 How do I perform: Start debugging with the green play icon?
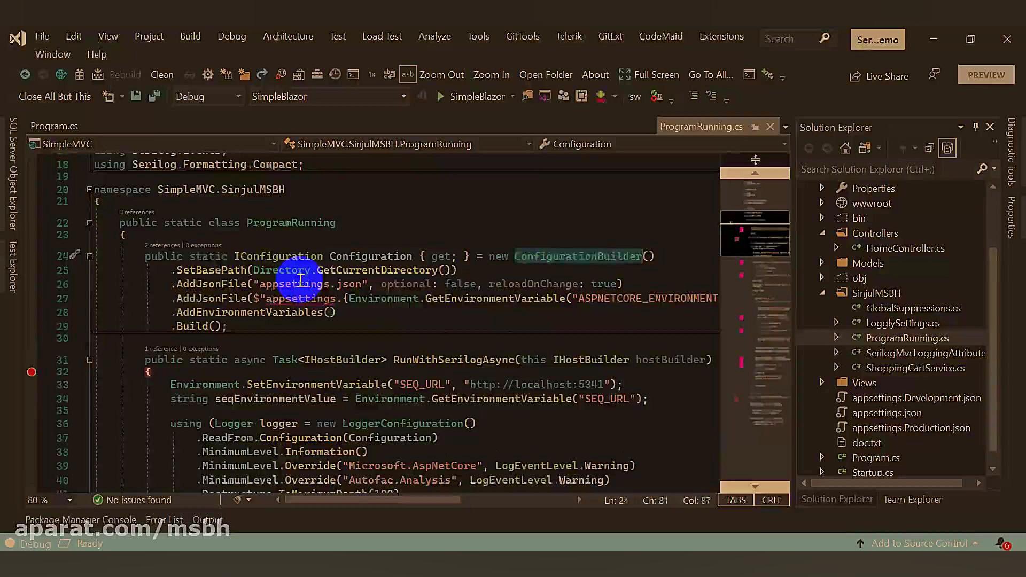(440, 97)
